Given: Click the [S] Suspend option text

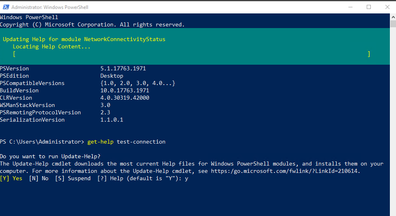Looking at the screenshot, I should point(73,178).
